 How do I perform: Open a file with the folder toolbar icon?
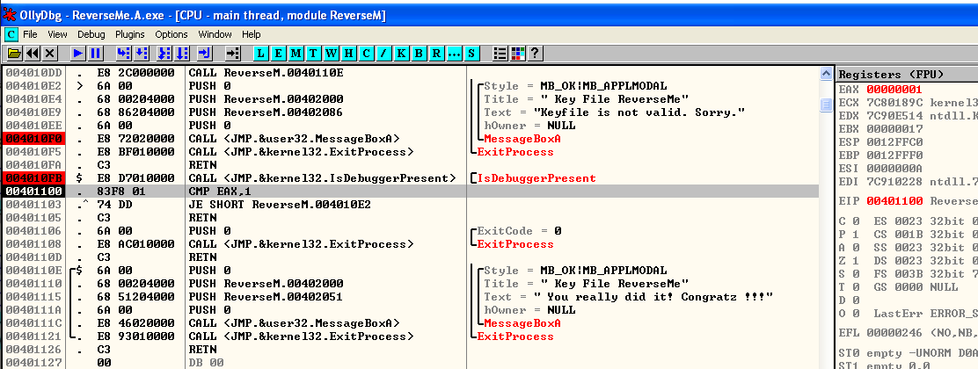14,53
